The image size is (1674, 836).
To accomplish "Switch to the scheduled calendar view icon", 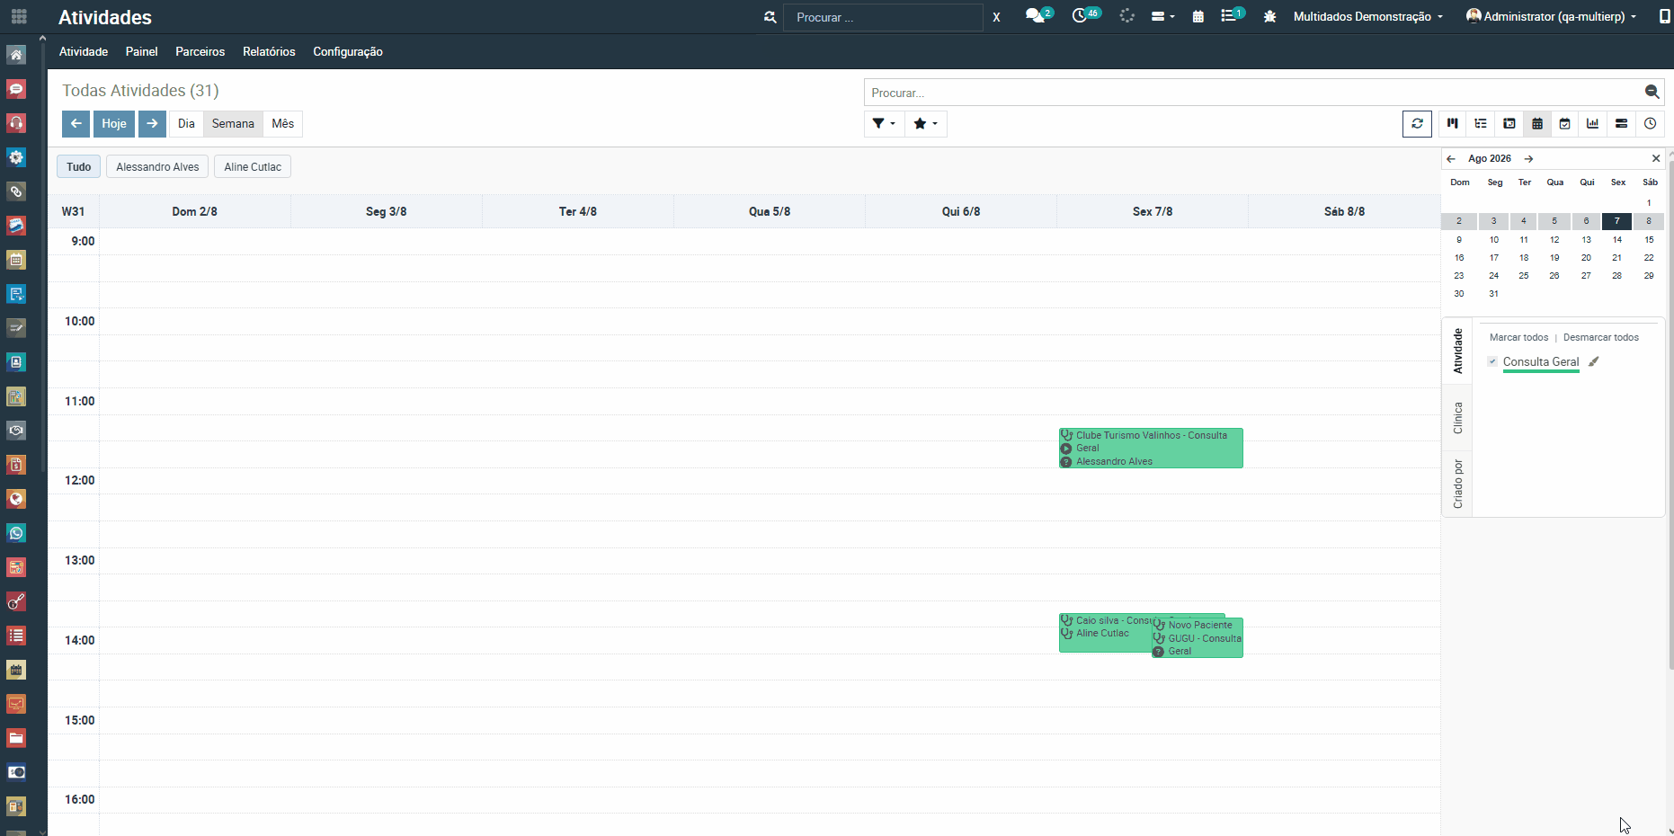I will click(x=1509, y=124).
